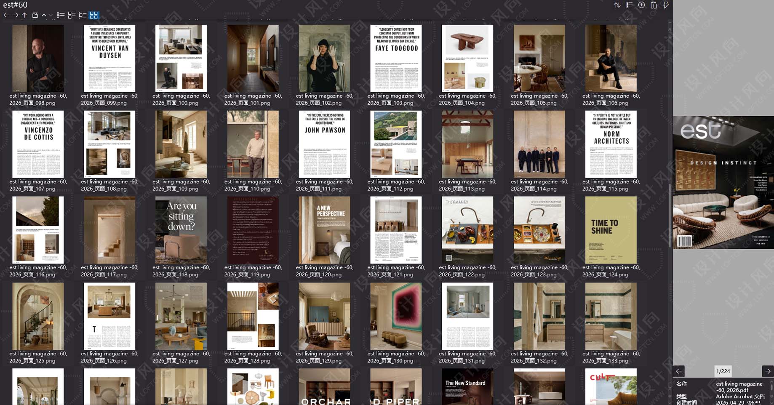This screenshot has height=405, width=774.
Task: Select 'The New Standard' page thumbnail
Action: [467, 386]
